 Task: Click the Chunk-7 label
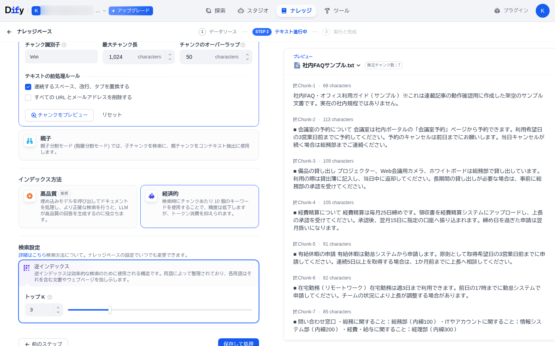(x=306, y=312)
